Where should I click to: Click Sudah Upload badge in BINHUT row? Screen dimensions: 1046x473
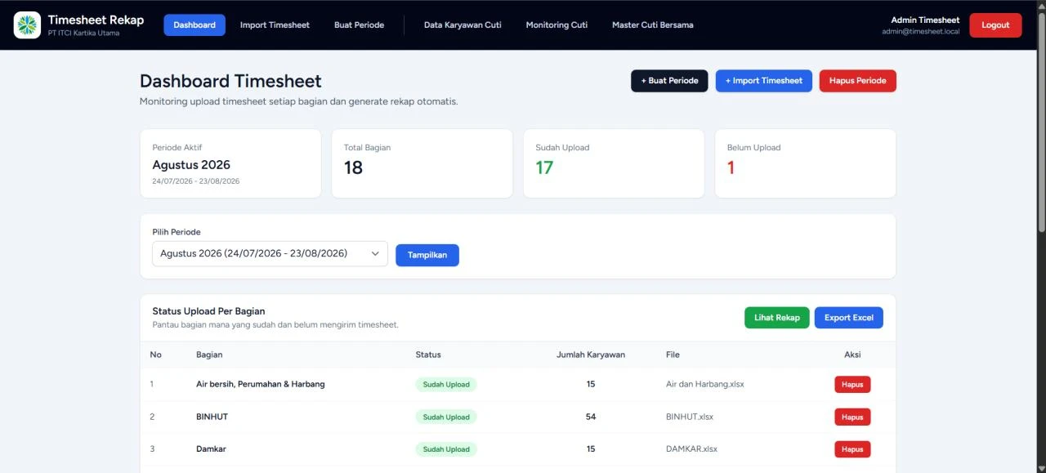[x=446, y=417]
